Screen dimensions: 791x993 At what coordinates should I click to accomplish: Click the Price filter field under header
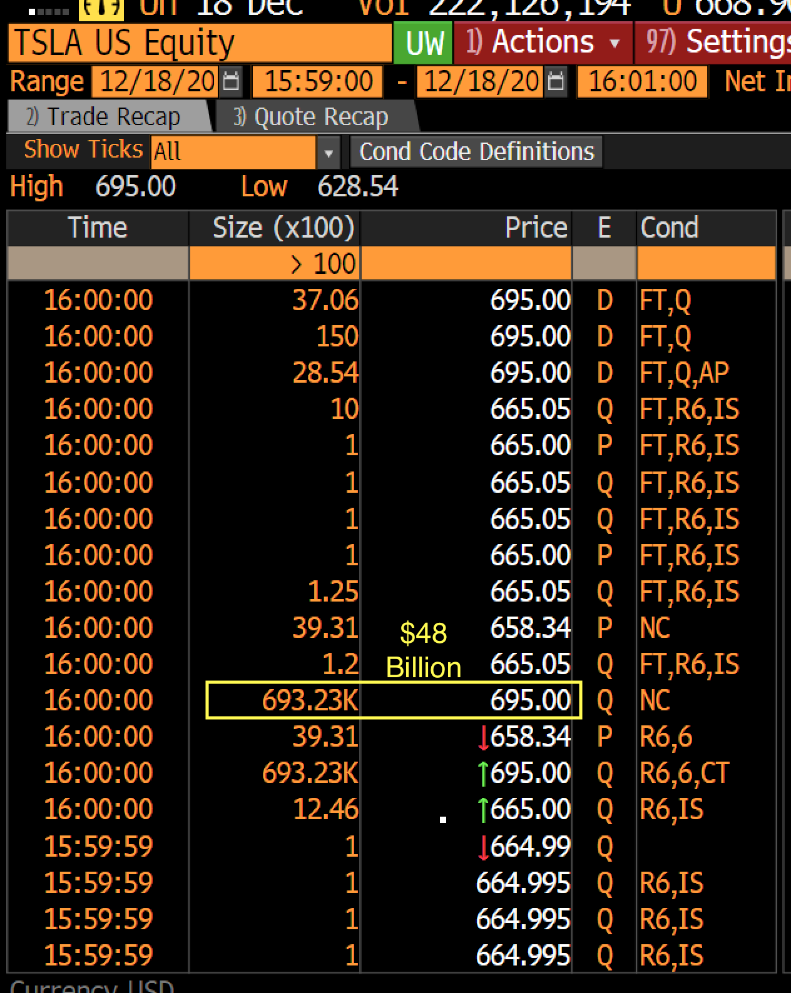[466, 263]
